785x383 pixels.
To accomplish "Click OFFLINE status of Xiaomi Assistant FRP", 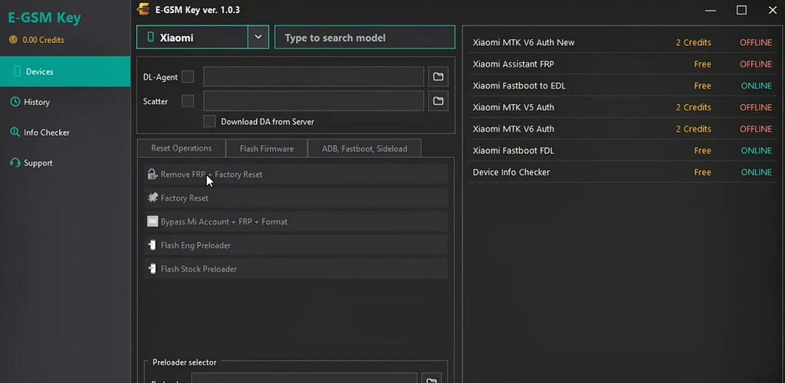I will coord(756,64).
